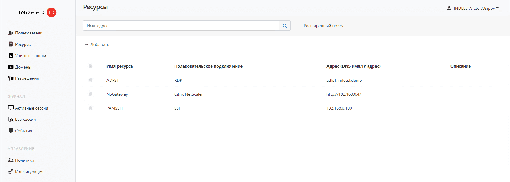Tick the PAMSSH row checkbox
510x182 pixels.
(90, 107)
